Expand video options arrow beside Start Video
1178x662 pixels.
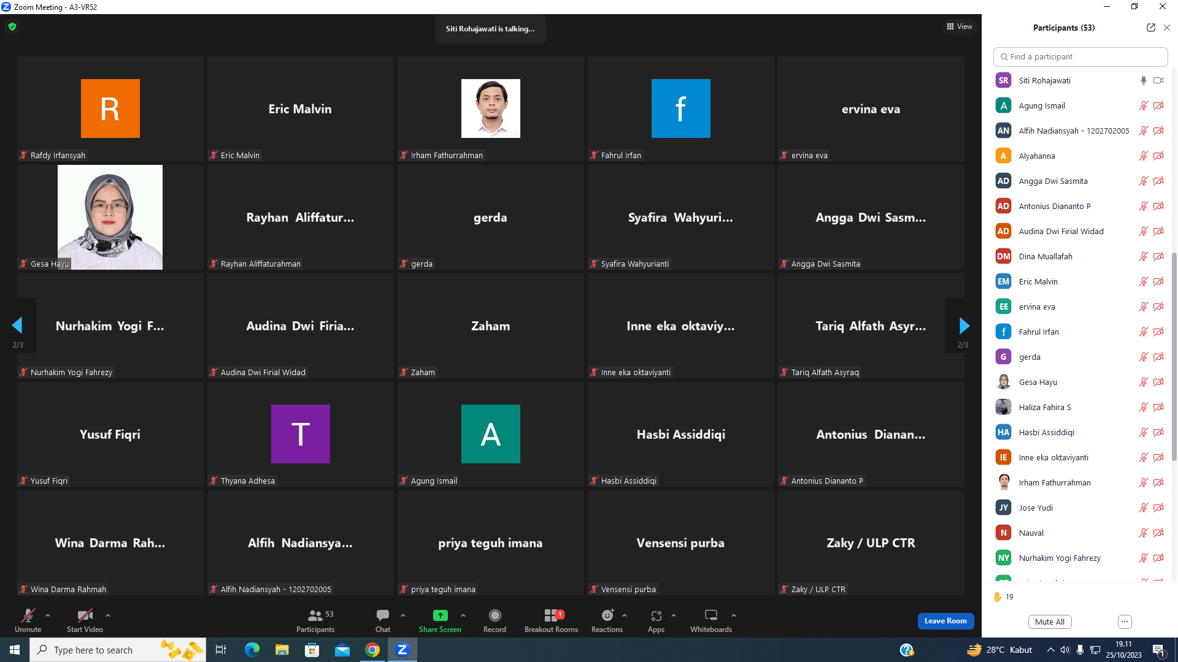click(108, 615)
